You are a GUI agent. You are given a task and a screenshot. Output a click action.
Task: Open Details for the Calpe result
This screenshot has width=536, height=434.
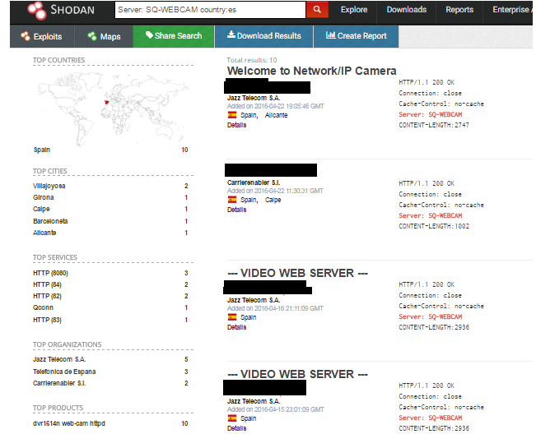click(x=236, y=210)
